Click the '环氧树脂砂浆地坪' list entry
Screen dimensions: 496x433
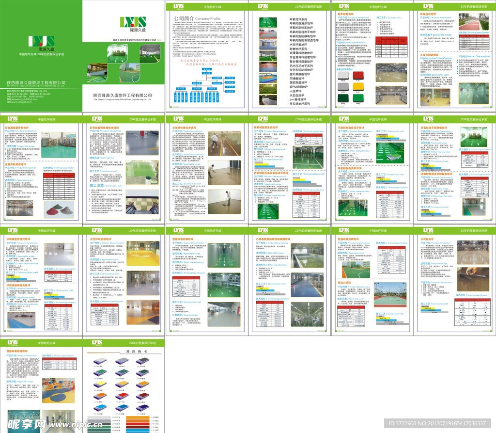click(301, 28)
